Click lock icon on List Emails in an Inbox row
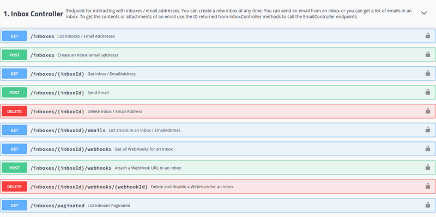The height and width of the screenshot is (217, 436). [x=428, y=129]
